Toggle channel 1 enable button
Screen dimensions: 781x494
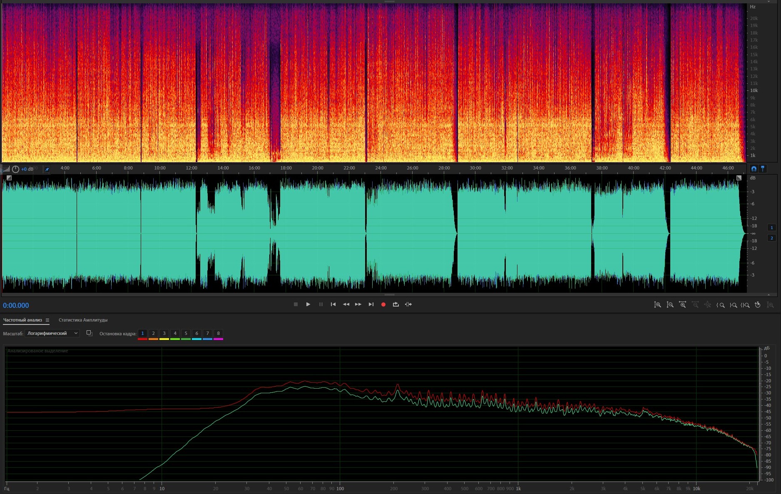771,228
